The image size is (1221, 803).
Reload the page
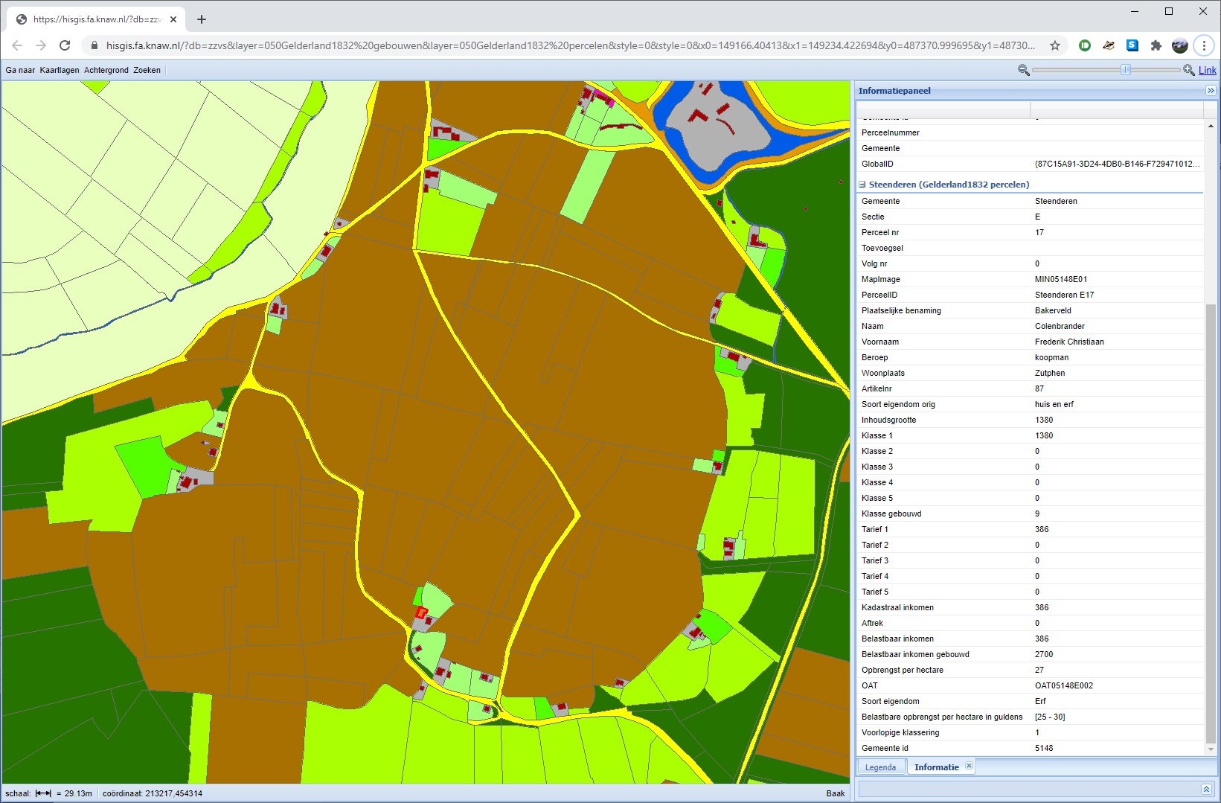(65, 45)
